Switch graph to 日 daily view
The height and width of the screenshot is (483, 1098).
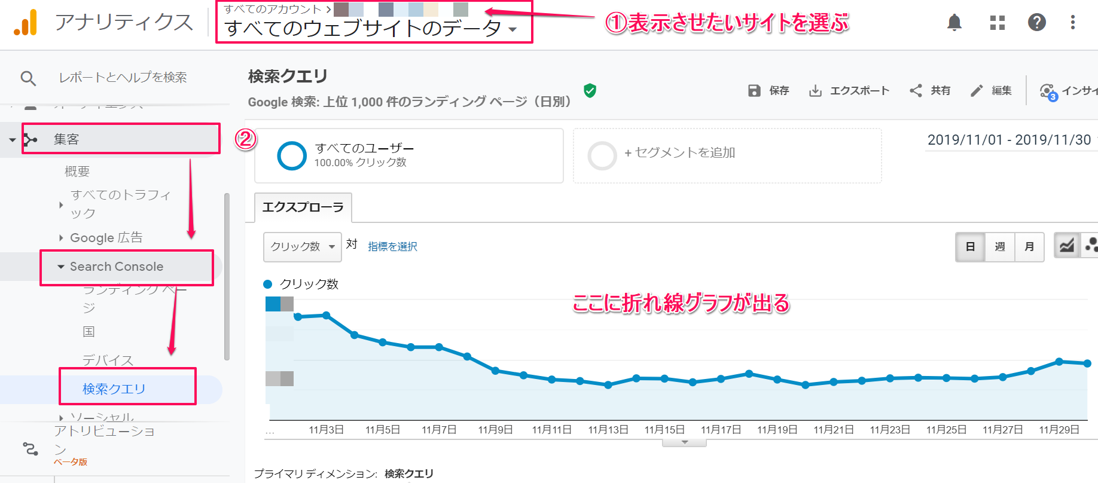point(970,246)
